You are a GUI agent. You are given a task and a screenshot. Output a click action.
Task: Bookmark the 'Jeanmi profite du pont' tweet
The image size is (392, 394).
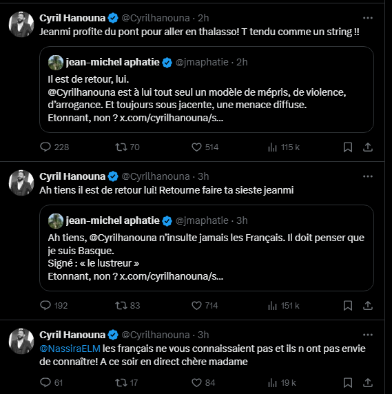coord(348,147)
